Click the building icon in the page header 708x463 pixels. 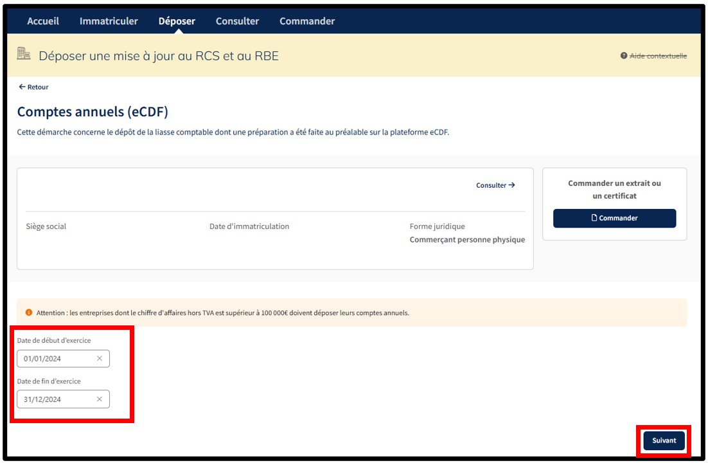click(23, 55)
